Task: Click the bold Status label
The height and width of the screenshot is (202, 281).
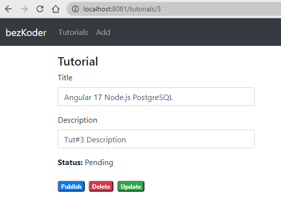Action: (70, 163)
